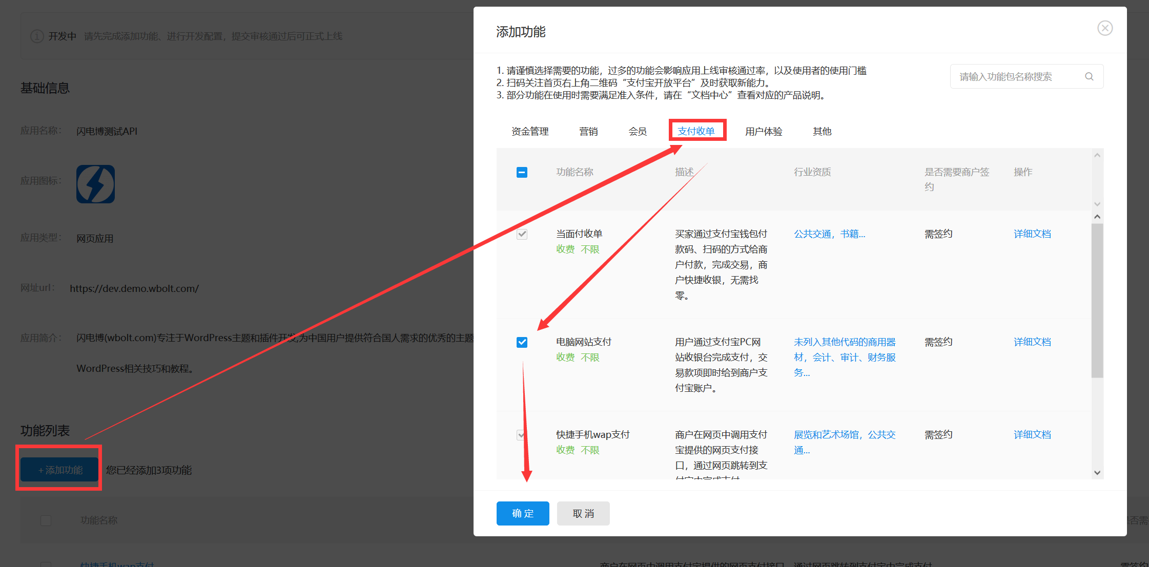
Task: Uncheck the 电脑网站支付 feature checkbox
Action: pos(522,342)
